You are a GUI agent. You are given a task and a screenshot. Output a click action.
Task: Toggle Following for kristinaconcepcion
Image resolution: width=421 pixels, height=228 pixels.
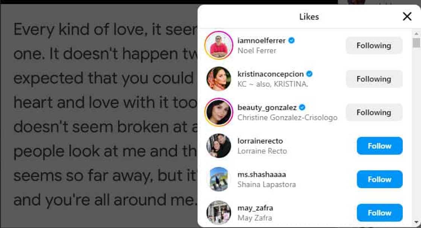coord(374,79)
